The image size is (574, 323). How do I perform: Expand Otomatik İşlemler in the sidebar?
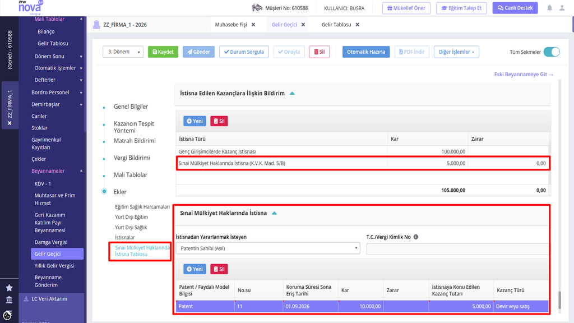[x=81, y=68]
